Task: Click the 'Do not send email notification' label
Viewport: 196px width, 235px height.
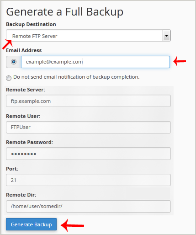Action: (76, 77)
